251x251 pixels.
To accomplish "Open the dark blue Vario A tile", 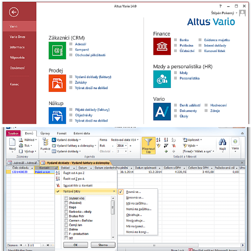I will [162, 112].
